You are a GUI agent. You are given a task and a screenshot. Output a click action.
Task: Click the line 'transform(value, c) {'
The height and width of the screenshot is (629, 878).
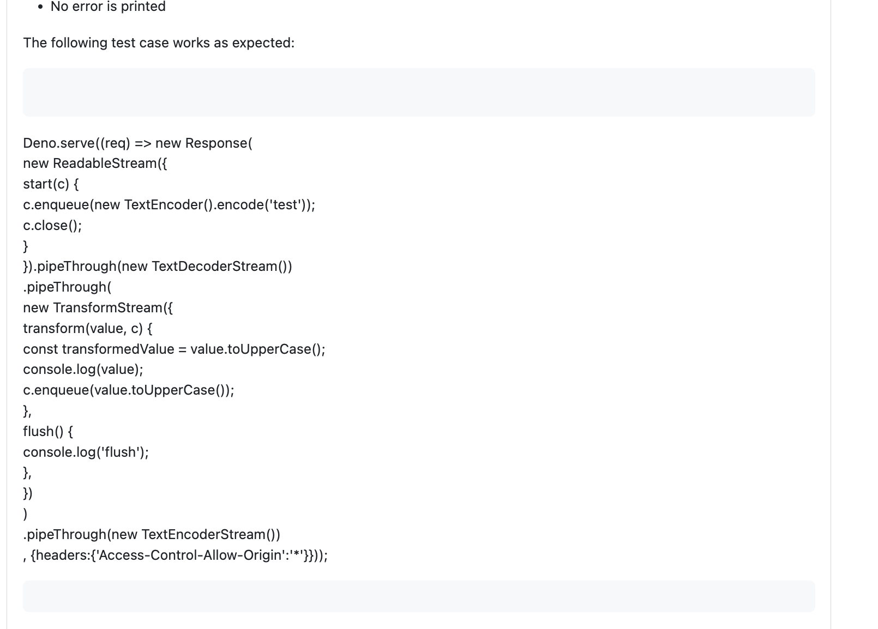point(88,329)
